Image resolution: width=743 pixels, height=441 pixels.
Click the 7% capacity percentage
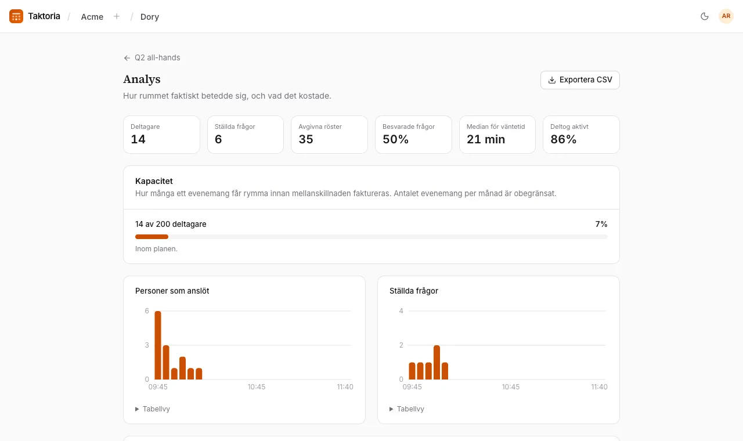601,224
